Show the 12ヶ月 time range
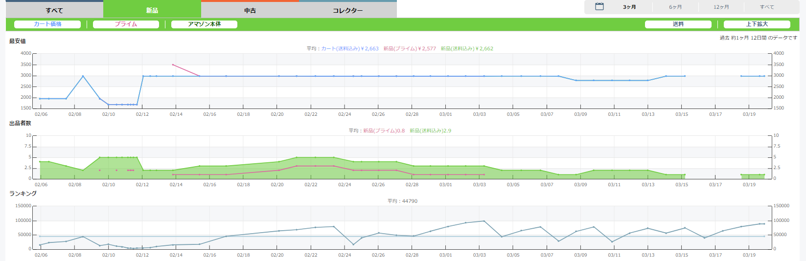The width and height of the screenshot is (806, 261). click(721, 7)
